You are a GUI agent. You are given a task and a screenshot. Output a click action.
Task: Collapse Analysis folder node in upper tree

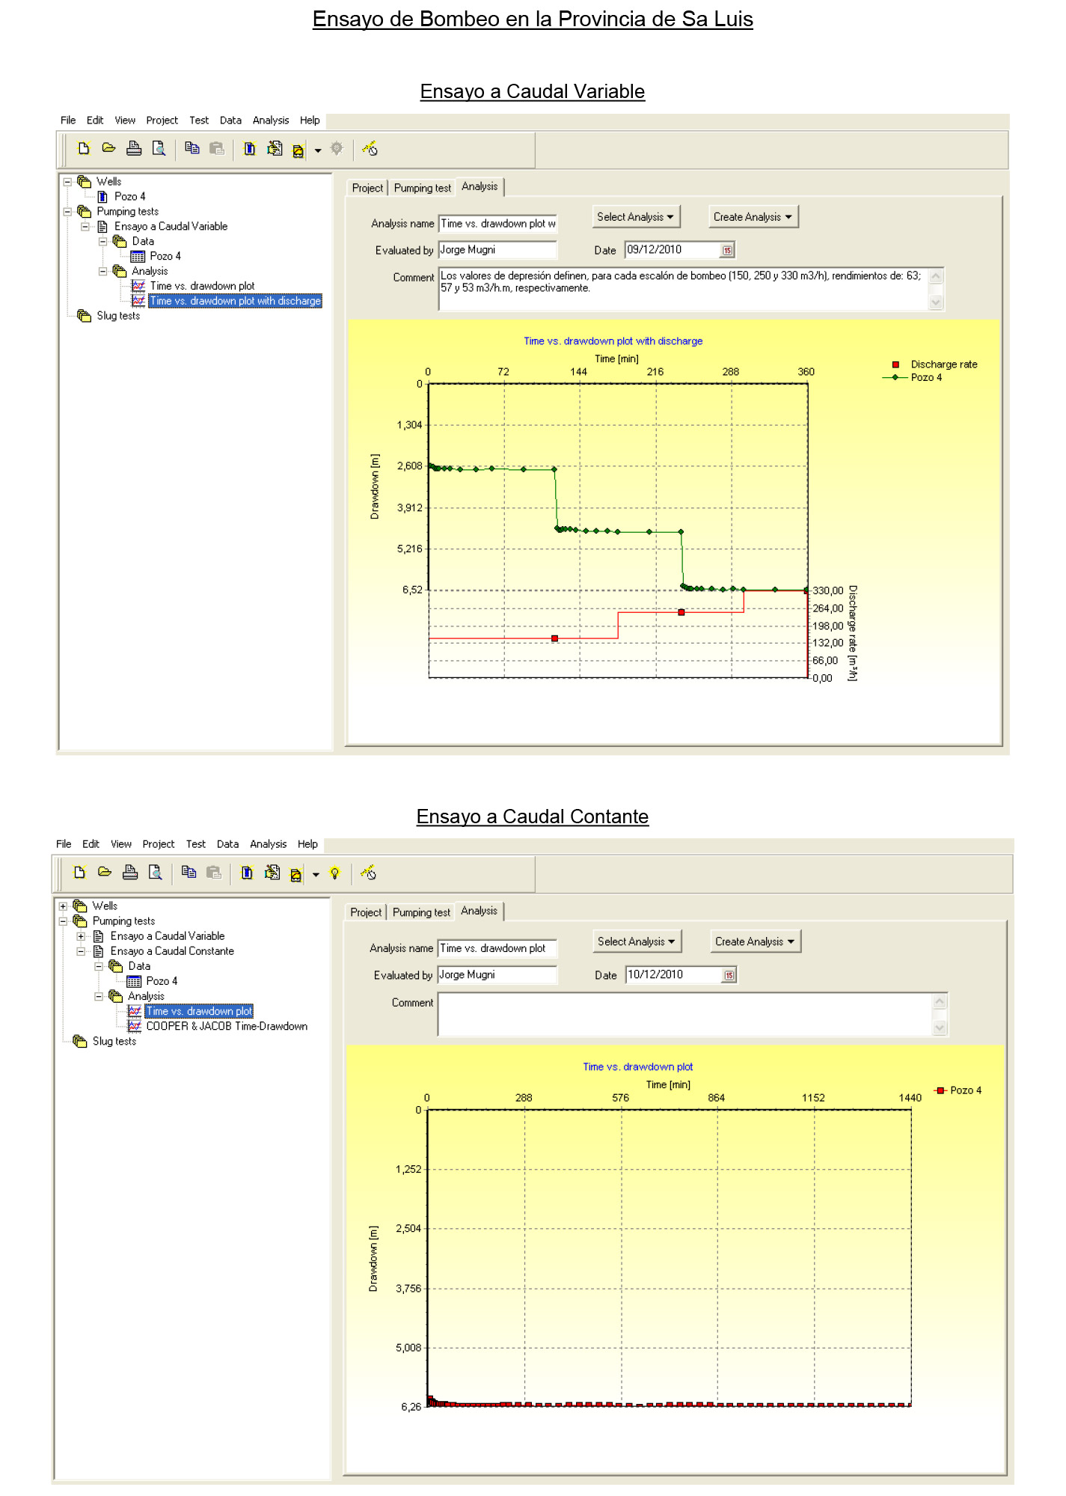pyautogui.click(x=103, y=272)
